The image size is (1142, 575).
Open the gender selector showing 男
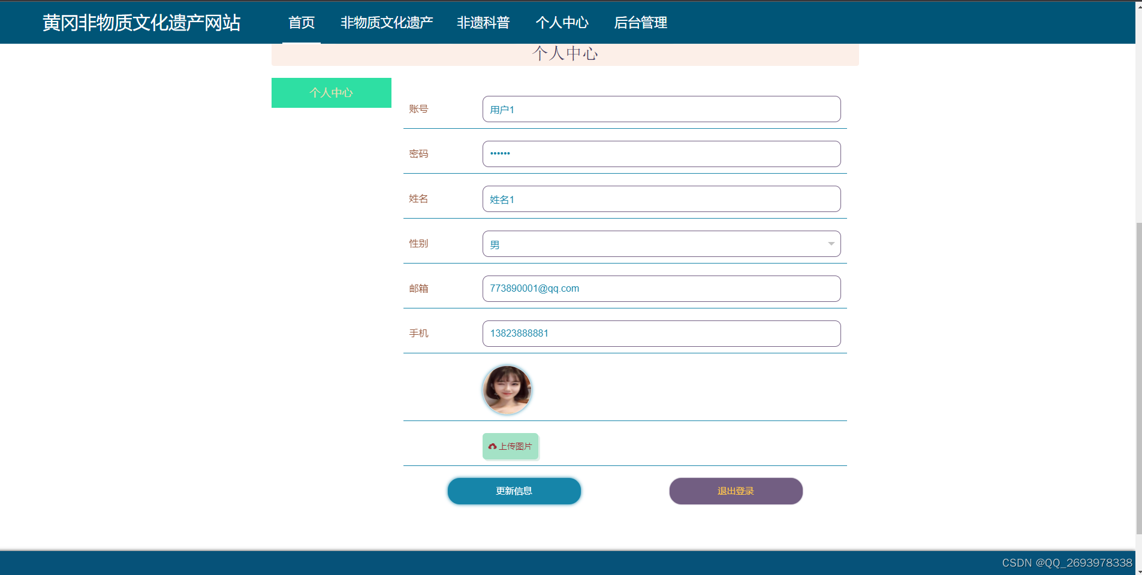(659, 244)
